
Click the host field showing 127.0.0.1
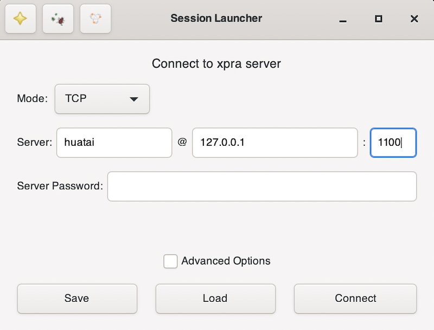[275, 143]
